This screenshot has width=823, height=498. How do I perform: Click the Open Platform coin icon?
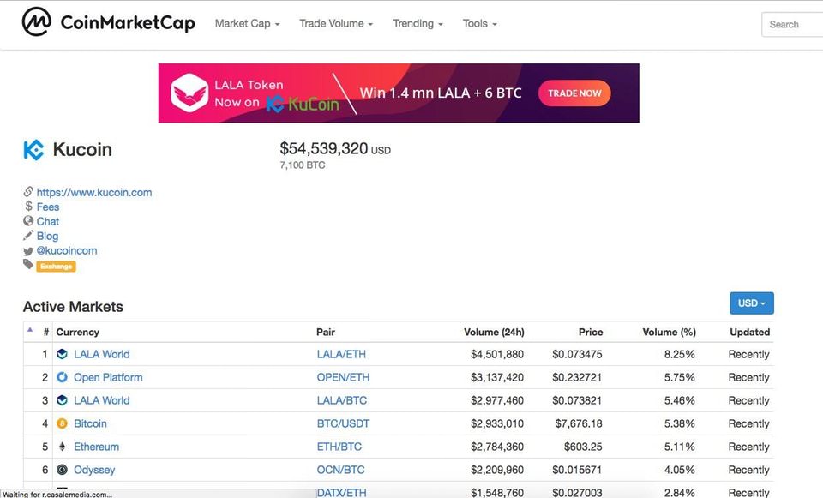(62, 377)
